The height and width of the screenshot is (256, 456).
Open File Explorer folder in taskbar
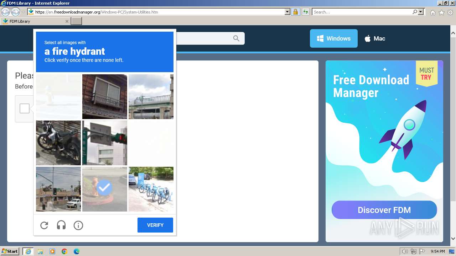[x=40, y=251]
